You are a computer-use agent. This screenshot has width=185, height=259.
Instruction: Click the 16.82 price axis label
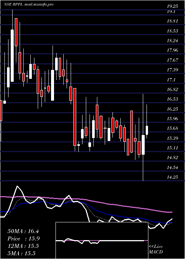172,90
